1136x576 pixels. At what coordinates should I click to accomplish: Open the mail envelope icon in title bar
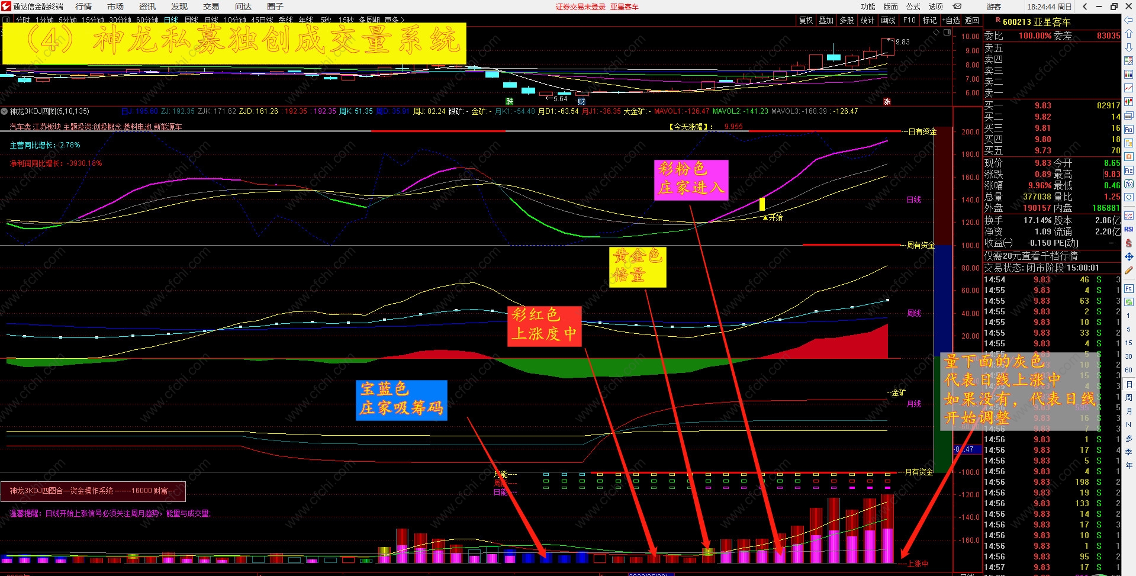coord(957,7)
